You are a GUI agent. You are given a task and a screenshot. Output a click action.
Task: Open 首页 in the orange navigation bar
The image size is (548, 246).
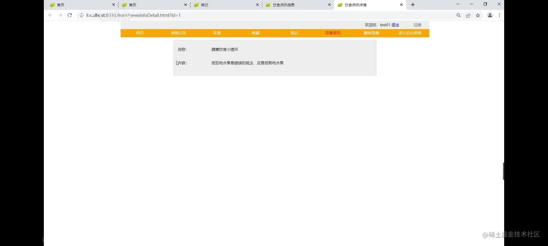pyautogui.click(x=140, y=33)
